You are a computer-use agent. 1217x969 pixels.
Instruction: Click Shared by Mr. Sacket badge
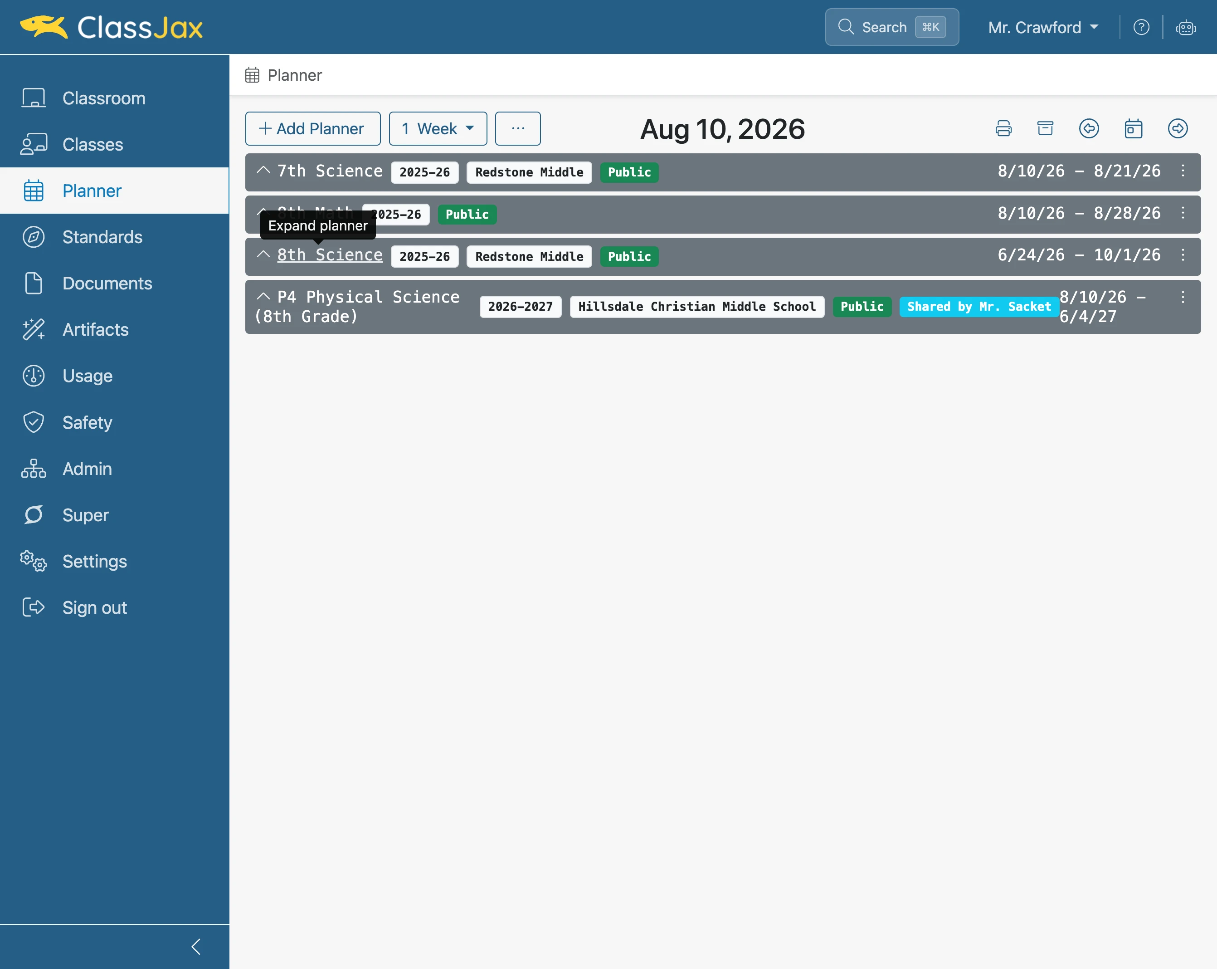click(979, 307)
